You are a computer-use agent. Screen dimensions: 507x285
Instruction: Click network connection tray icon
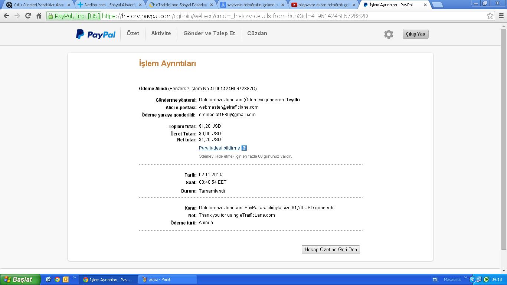(x=479, y=279)
